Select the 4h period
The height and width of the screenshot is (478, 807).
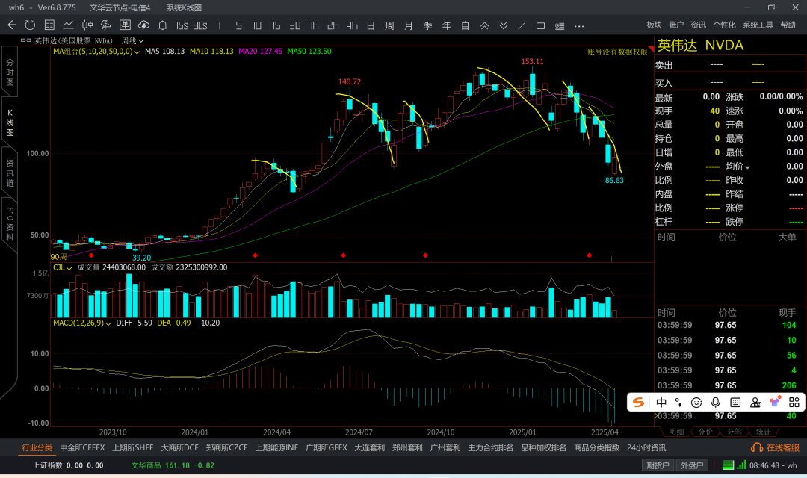tap(352, 25)
